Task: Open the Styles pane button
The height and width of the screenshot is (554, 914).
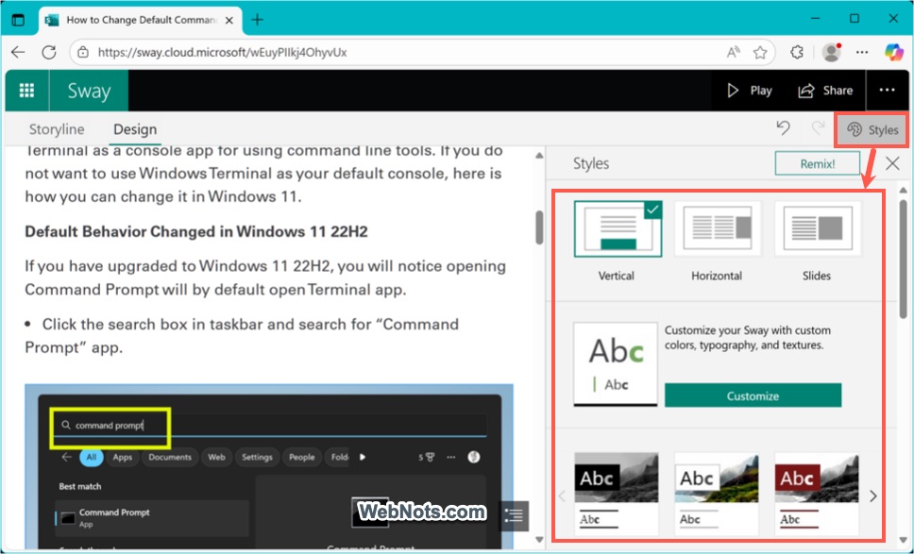Action: (x=872, y=129)
